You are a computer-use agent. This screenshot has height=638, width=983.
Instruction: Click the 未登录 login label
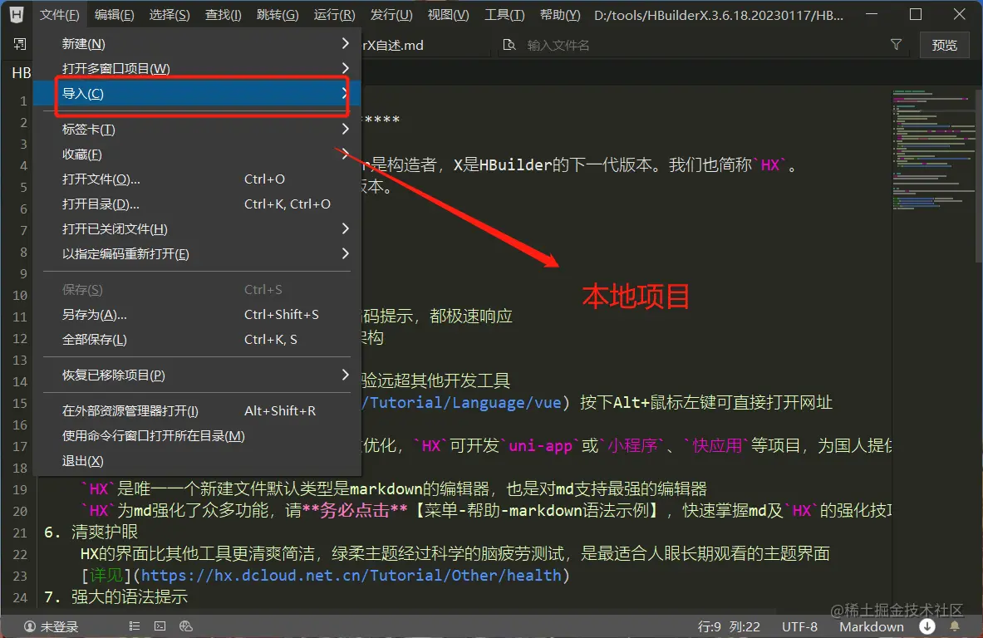point(60,626)
